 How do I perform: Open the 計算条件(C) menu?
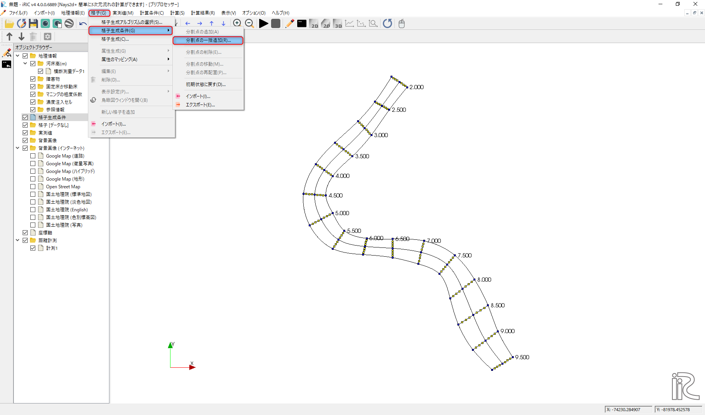(x=152, y=13)
